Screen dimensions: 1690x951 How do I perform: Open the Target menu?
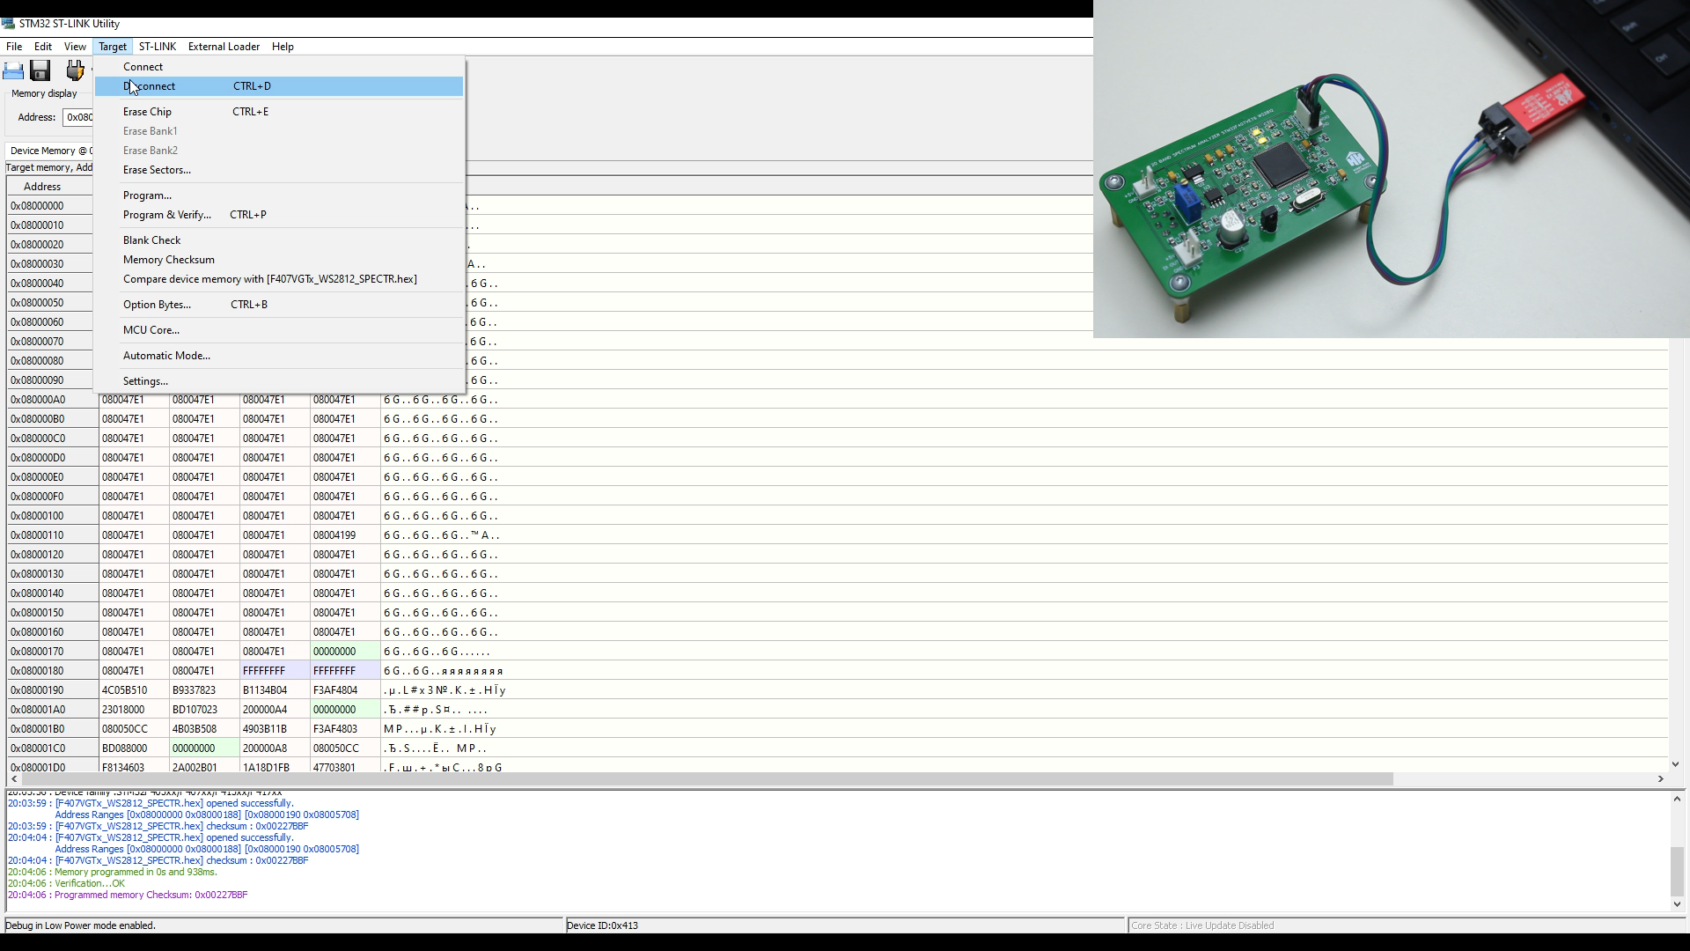point(112,45)
